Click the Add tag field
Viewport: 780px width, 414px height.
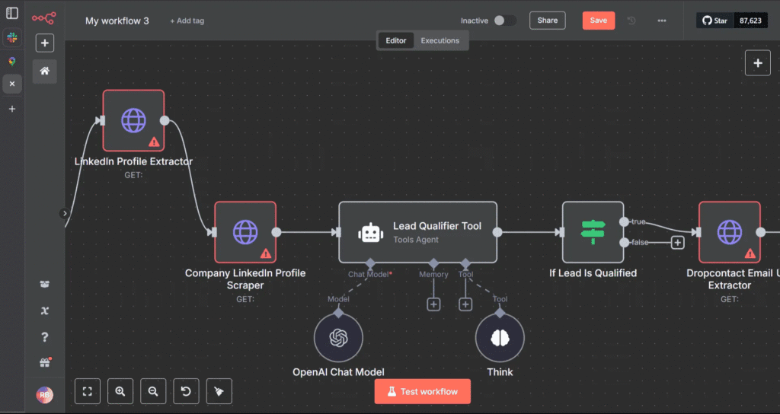187,21
